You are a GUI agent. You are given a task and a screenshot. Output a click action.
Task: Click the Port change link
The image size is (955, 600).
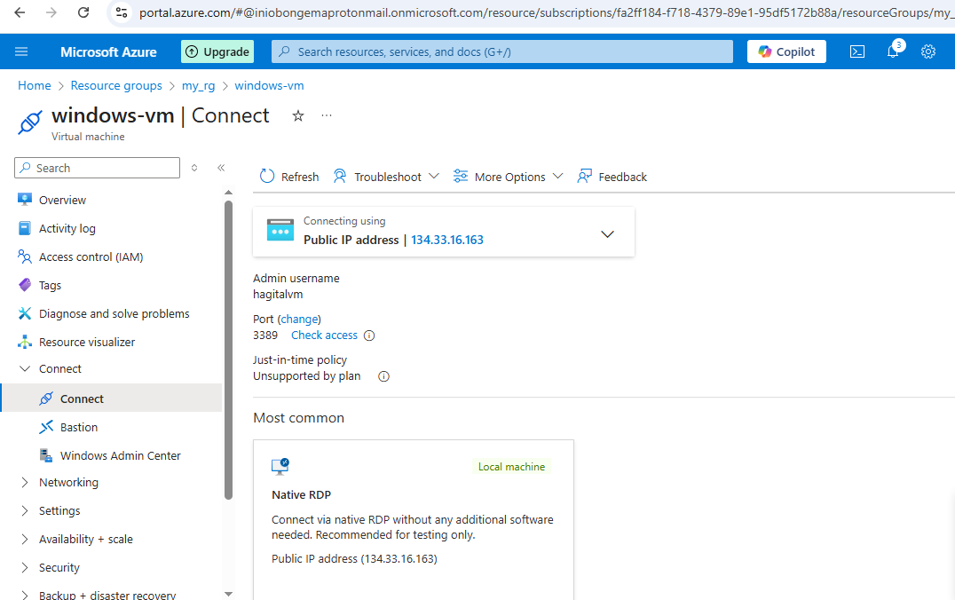[x=298, y=320]
